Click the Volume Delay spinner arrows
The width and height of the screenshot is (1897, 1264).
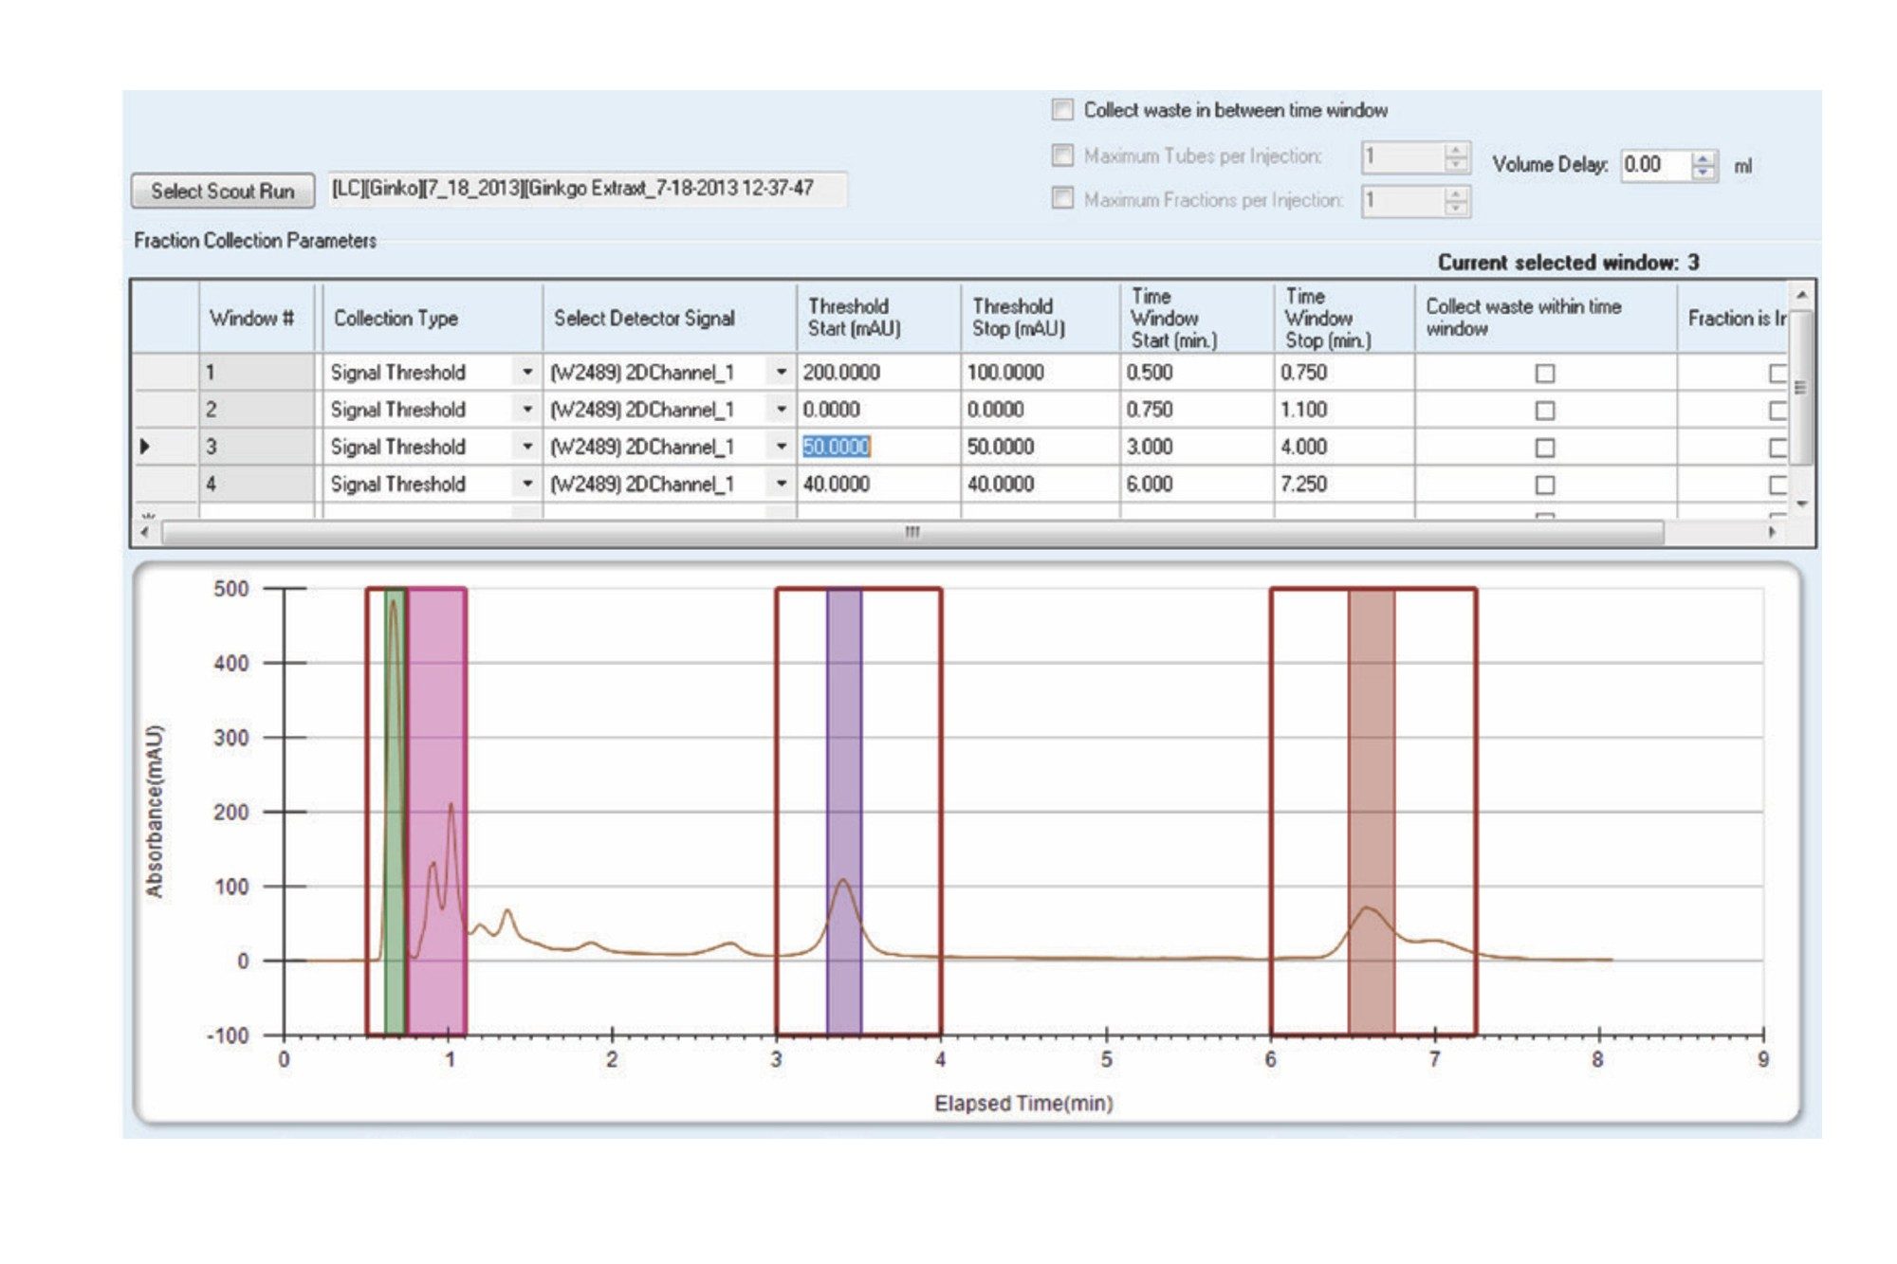point(1704,165)
